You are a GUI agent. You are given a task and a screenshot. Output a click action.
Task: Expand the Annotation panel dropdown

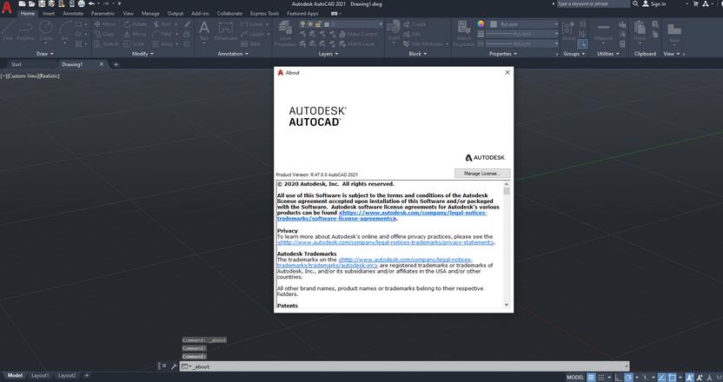point(232,54)
